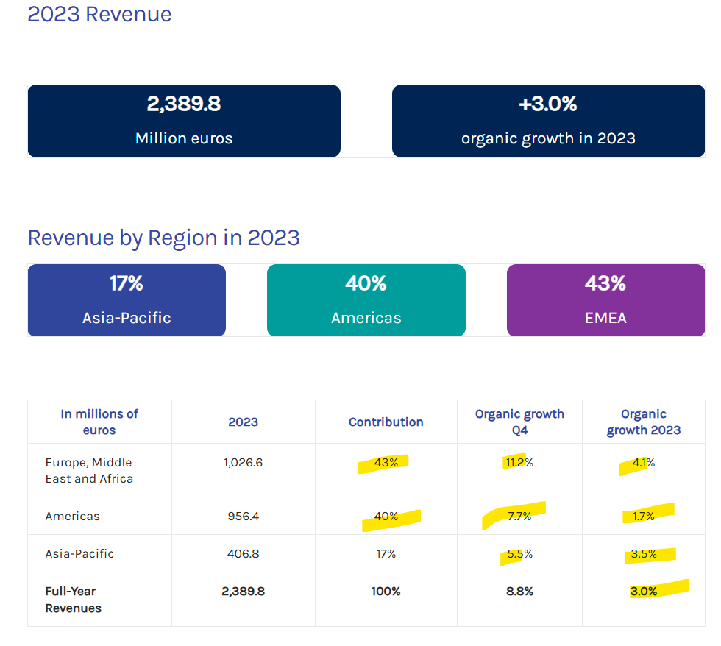Click the 1,026.6 revenue cell

[x=244, y=463]
